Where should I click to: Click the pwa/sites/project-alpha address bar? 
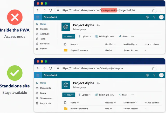point(106,10)
